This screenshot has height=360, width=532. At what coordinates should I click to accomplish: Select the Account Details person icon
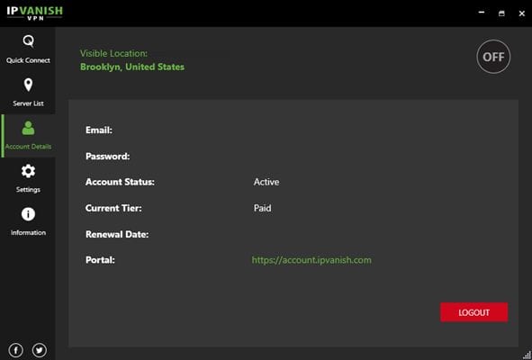pyautogui.click(x=28, y=128)
